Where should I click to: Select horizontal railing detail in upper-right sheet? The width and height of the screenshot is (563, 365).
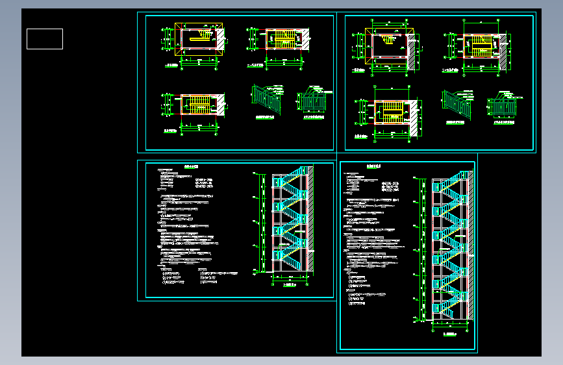pos(505,108)
